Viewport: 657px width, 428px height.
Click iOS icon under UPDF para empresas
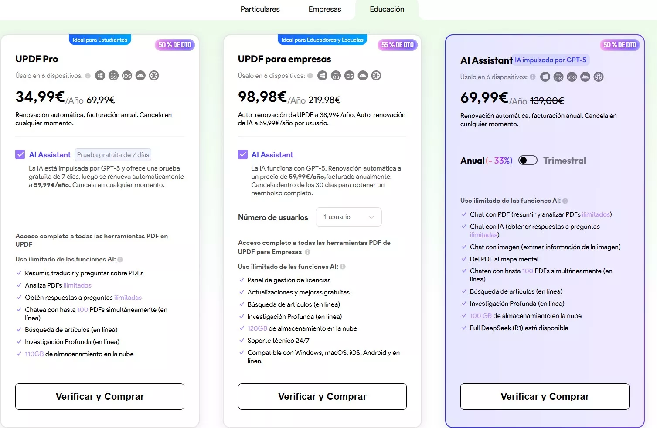pyautogui.click(x=349, y=76)
